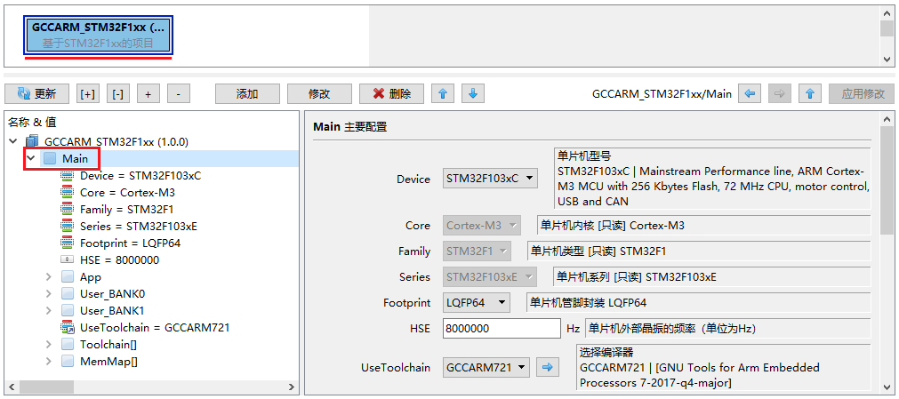Navigate back with the left arrow icon
899x399 pixels.
pyautogui.click(x=750, y=93)
